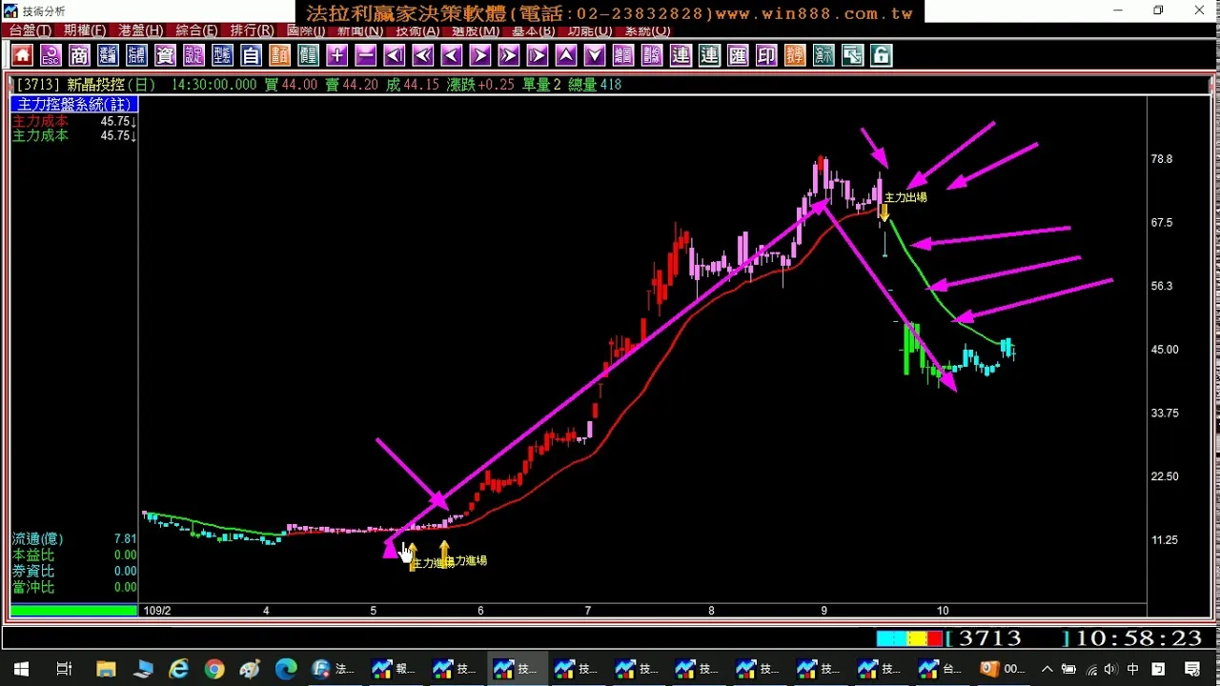Open the 技術(A) menu
1220x686 pixels.
click(417, 30)
